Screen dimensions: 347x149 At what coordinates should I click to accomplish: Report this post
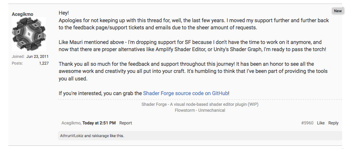coord(125,123)
